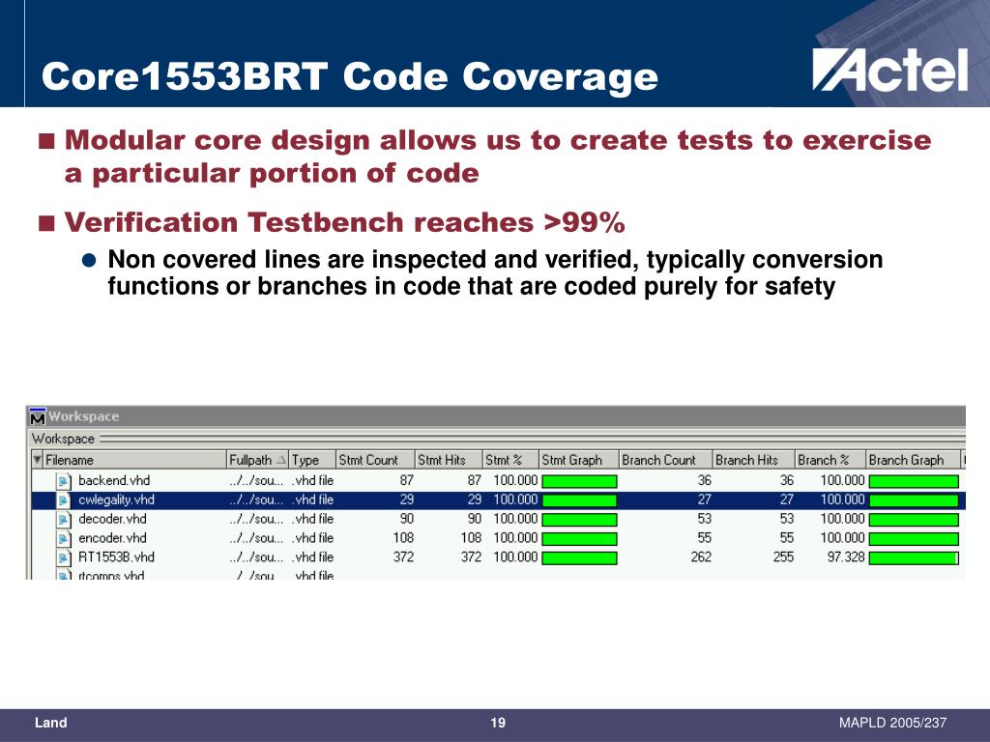The width and height of the screenshot is (990, 742).
Task: Sort by Branch Hits column header
Action: 754,460
